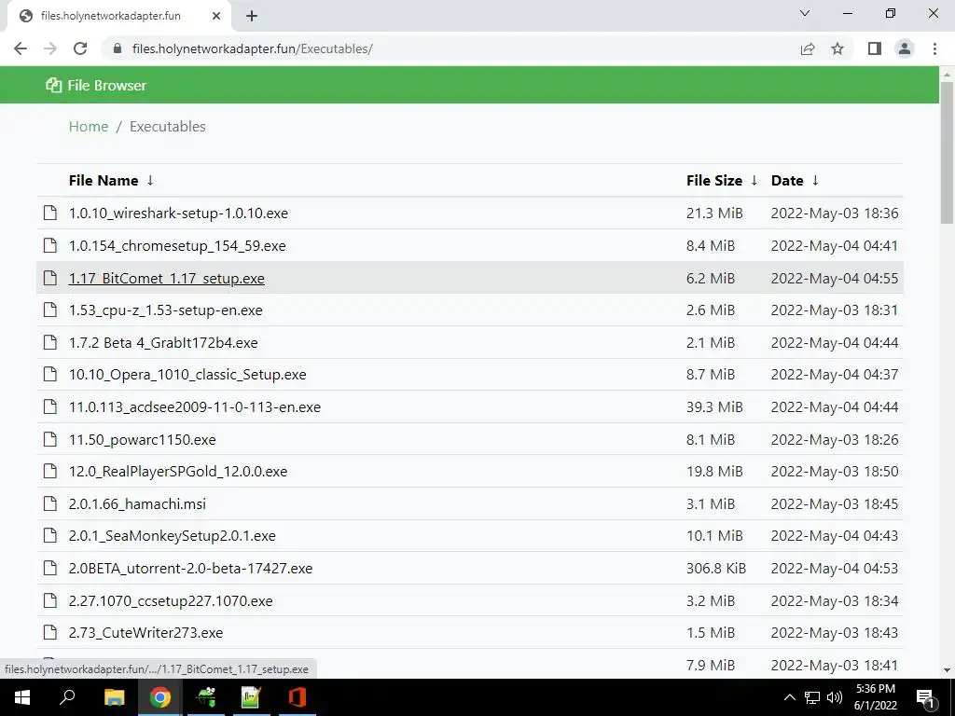The height and width of the screenshot is (716, 955).
Task: Click the scrollbar down arrow
Action: click(x=948, y=670)
